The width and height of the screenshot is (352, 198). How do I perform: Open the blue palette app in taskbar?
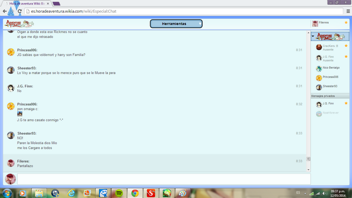[x=103, y=193]
